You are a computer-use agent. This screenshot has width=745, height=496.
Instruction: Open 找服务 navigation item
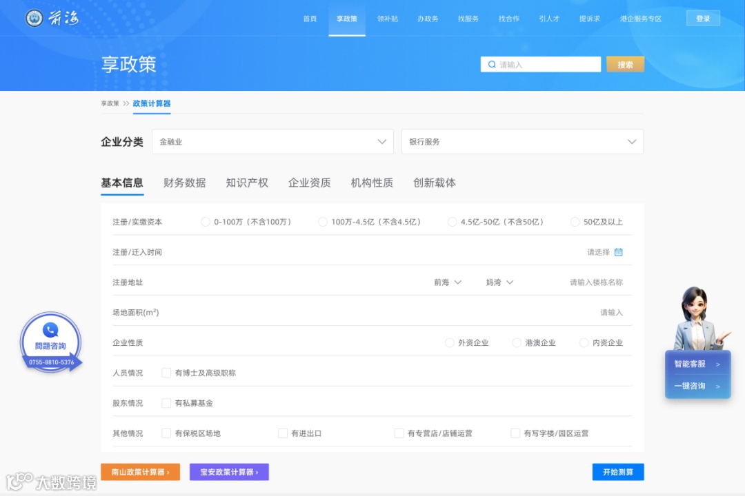468,19
